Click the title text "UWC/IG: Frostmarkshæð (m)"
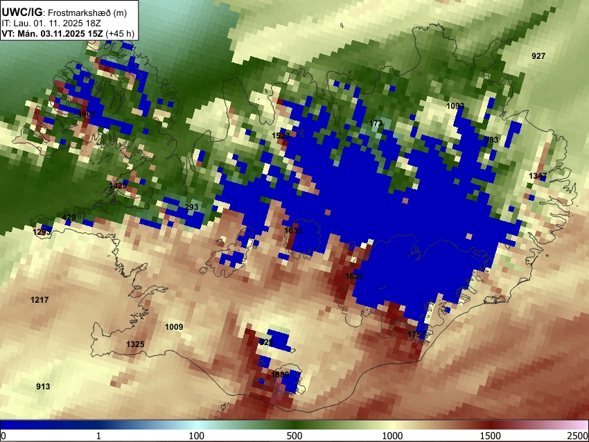589x442 pixels. click(x=64, y=12)
